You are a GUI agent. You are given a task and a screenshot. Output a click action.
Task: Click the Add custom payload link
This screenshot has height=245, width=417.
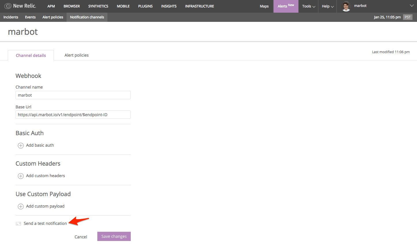pyautogui.click(x=45, y=206)
